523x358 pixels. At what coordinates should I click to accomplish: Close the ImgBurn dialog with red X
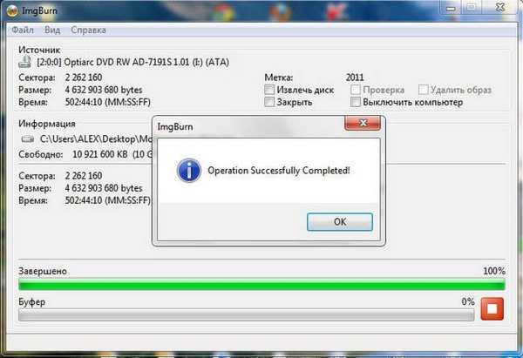(363, 123)
